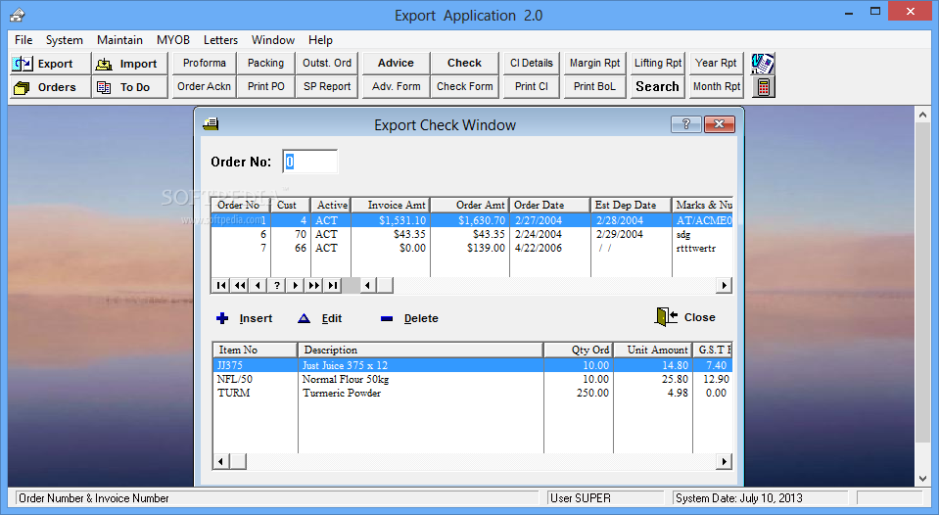Viewport: 939px width, 515px height.
Task: Open the MYOB menu
Action: 173,40
